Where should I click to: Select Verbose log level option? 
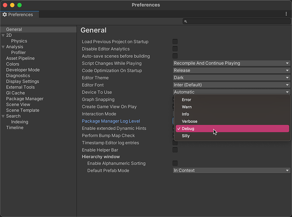coord(190,122)
